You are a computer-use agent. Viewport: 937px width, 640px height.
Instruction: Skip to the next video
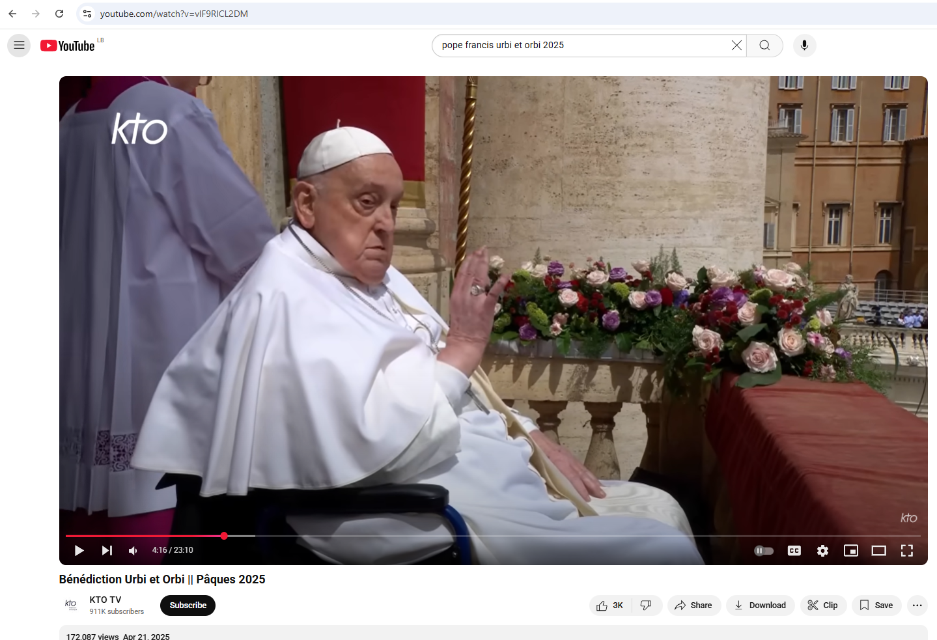point(106,550)
